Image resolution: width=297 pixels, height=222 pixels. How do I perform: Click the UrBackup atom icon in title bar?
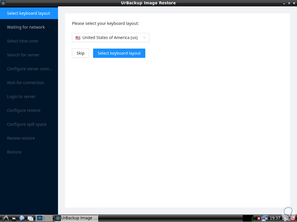[x=3, y=3]
